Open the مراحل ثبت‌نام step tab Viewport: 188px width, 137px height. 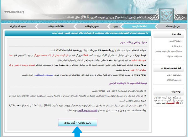click(173, 26)
